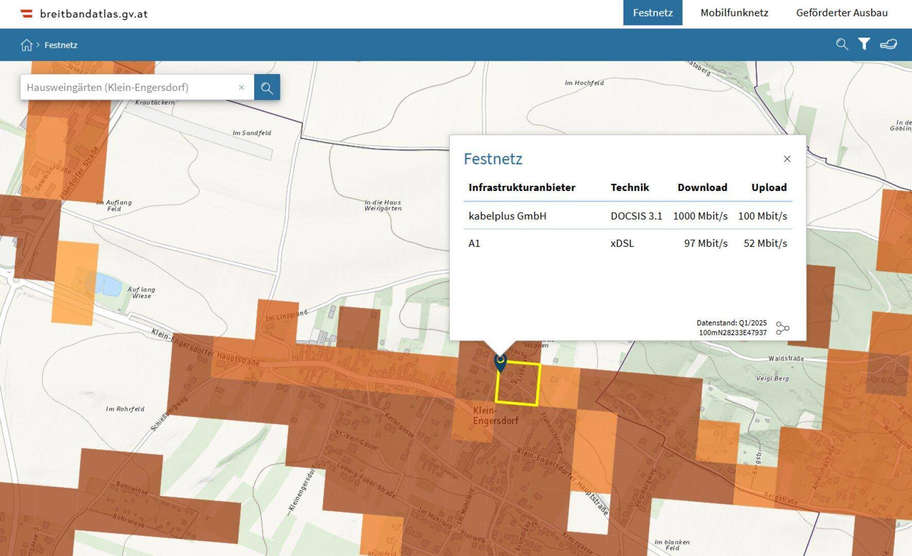Click the magnifier search button beside address field
The height and width of the screenshot is (556, 912).
[x=267, y=88]
